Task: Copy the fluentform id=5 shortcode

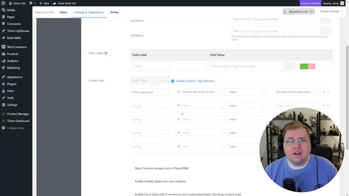Action: pyautogui.click(x=299, y=11)
